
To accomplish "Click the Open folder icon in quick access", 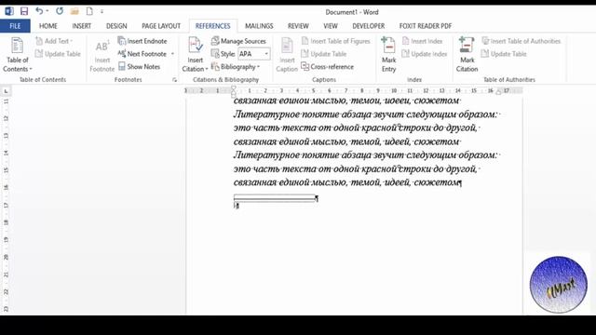I will tap(74, 11).
